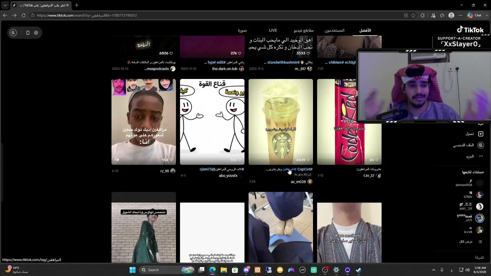Show hidden system tray icons
Viewport: 491px width, 276px height.
(x=433, y=270)
